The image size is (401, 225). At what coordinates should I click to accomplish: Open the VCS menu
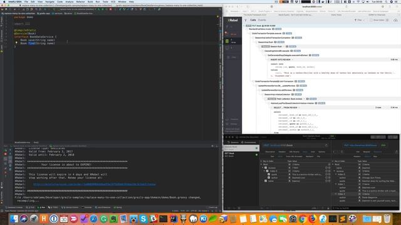pyautogui.click(x=113, y=1)
